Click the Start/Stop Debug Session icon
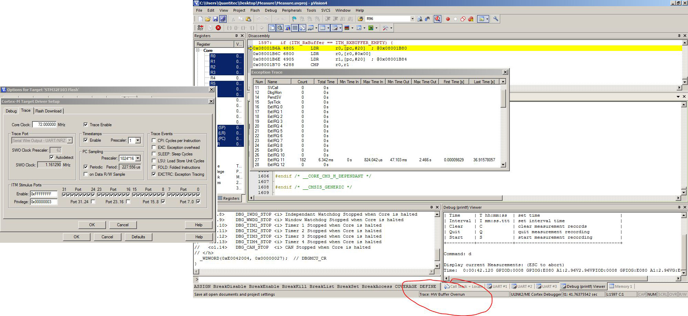Viewport: 688px width, 316px height. [x=437, y=19]
